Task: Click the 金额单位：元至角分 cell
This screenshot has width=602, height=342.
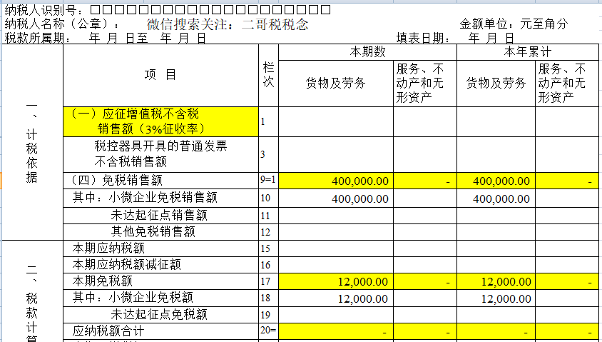Action: point(514,24)
